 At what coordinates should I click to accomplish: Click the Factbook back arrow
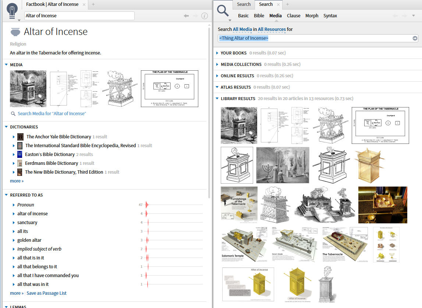tap(186, 16)
